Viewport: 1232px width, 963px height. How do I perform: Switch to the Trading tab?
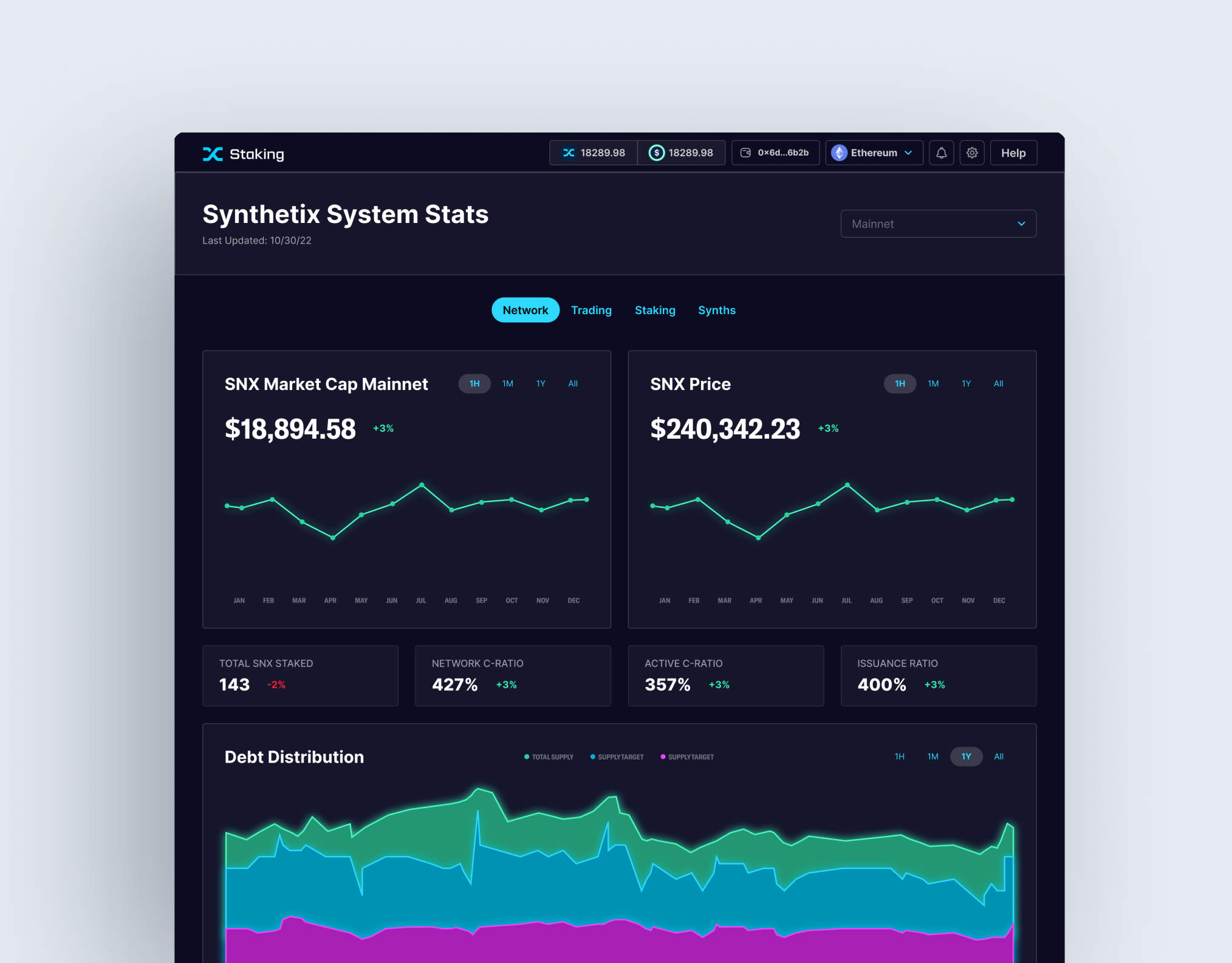click(591, 310)
